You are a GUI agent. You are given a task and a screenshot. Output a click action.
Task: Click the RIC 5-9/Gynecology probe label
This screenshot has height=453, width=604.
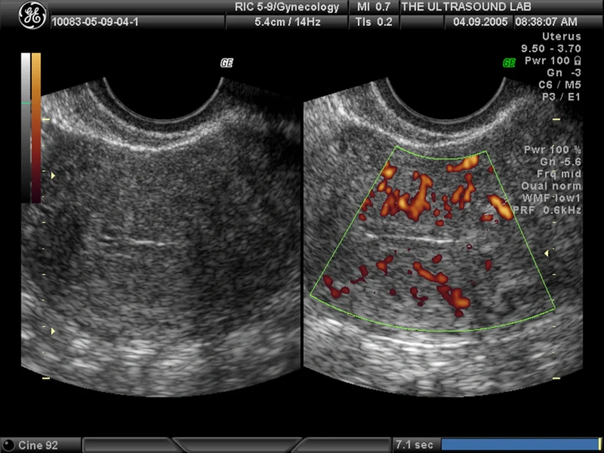(287, 6)
